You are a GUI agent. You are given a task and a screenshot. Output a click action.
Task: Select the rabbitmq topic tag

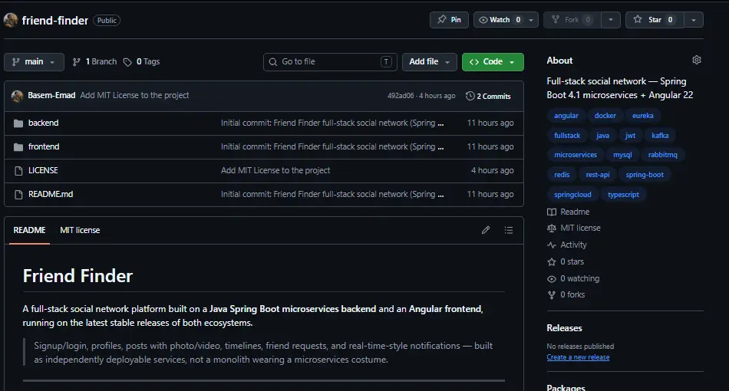tap(663, 155)
